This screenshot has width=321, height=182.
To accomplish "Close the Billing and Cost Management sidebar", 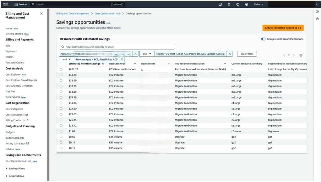I will (41, 13).
